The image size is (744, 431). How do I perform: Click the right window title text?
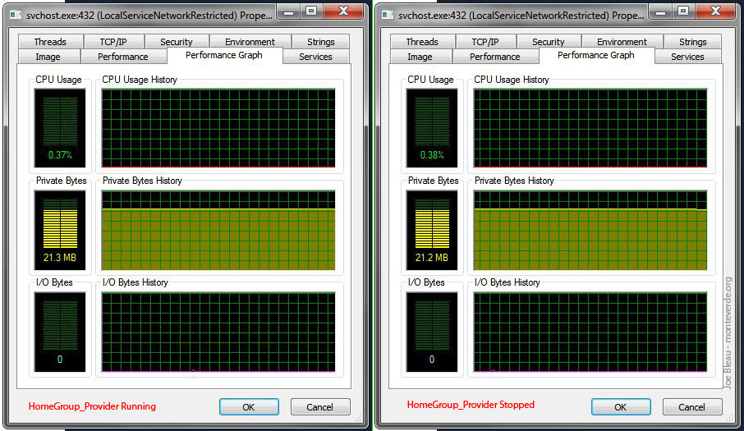pyautogui.click(x=521, y=15)
